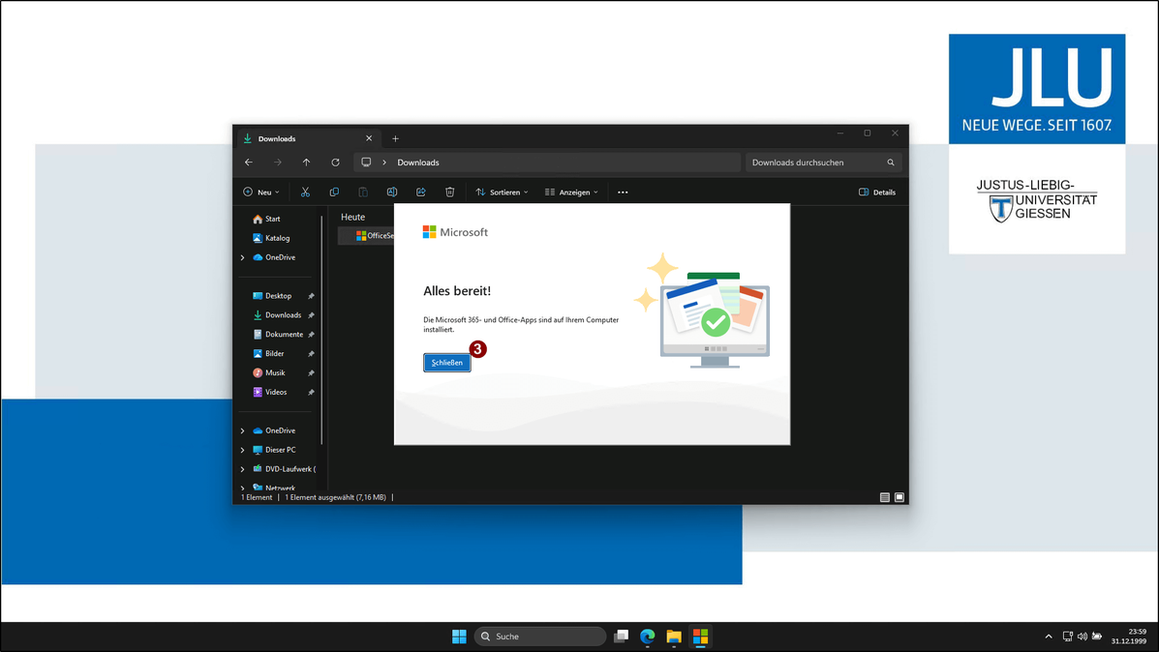Image resolution: width=1159 pixels, height=652 pixels.
Task: Open File Explorer from the taskbar
Action: pos(673,637)
